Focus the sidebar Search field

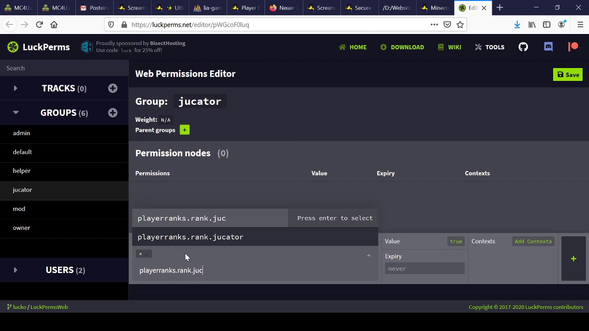point(64,68)
